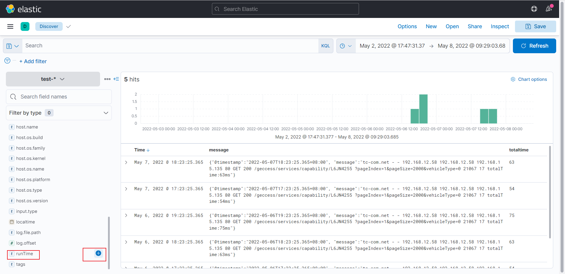Click the Discover breadcrumb badge
Viewport: 565px width, 274px height.
pos(49,26)
